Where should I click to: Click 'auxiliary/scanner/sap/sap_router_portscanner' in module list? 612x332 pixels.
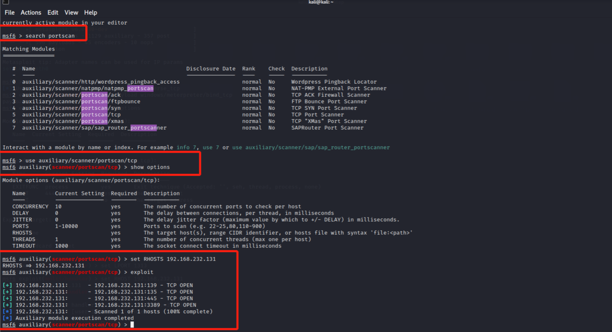pyautogui.click(x=94, y=128)
